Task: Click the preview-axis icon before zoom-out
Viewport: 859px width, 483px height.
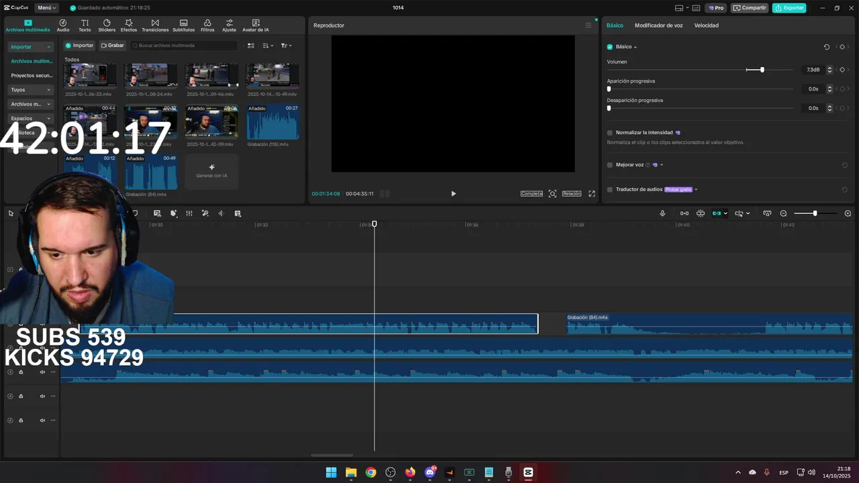Action: click(x=767, y=213)
